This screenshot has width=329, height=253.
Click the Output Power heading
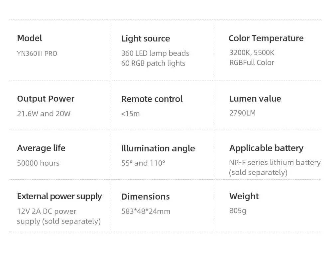click(x=46, y=99)
